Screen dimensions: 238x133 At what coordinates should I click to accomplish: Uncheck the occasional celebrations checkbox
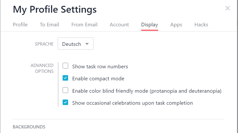[66, 102]
